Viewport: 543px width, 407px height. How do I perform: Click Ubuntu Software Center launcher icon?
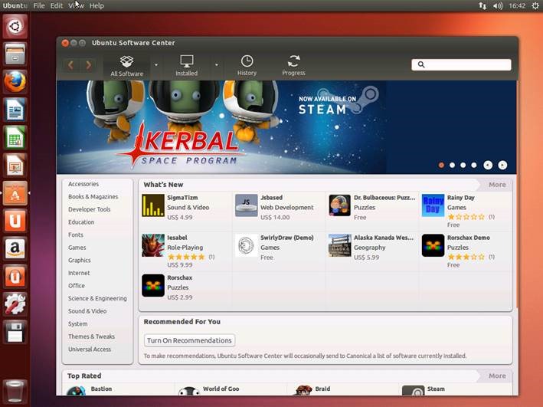[15, 193]
